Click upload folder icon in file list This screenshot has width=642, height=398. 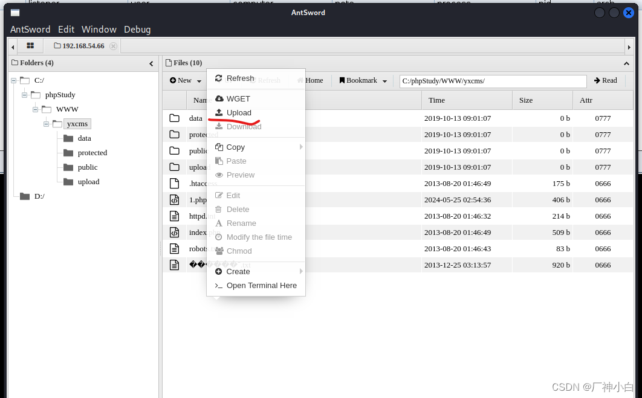point(175,167)
